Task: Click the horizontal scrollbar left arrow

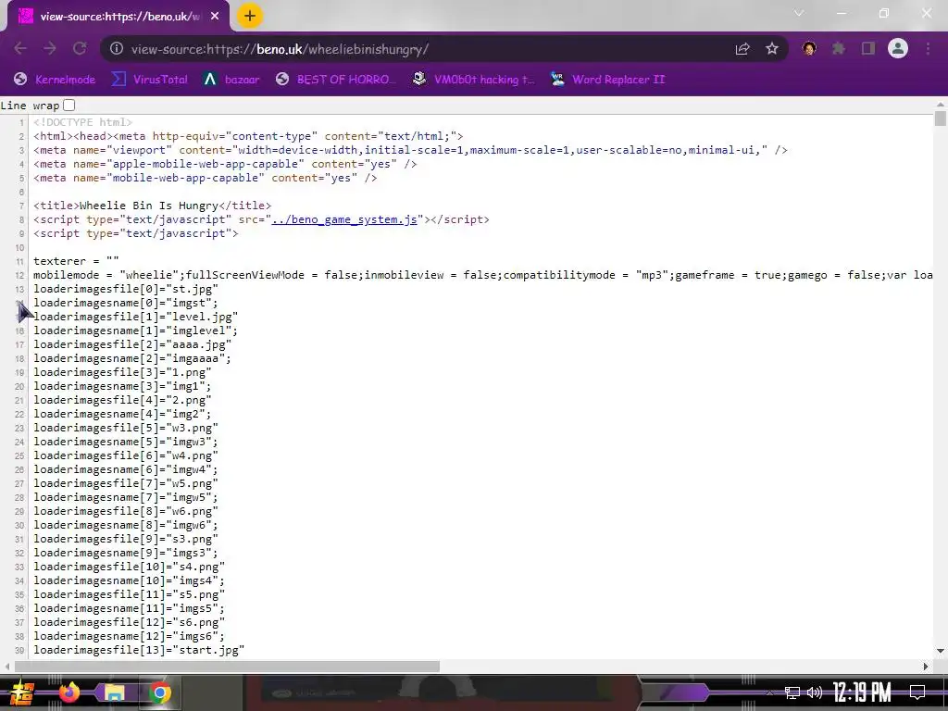Action: (6, 667)
